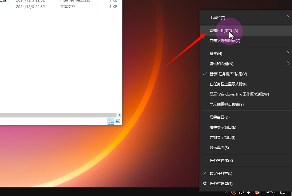Image resolution: width=292 pixels, height=196 pixels.
Task: Select 调整日期/时间 from context menu
Action: click(224, 31)
